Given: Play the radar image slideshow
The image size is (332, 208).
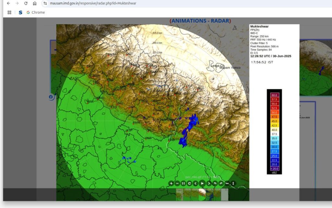Looking at the screenshot, I should coord(202,183).
